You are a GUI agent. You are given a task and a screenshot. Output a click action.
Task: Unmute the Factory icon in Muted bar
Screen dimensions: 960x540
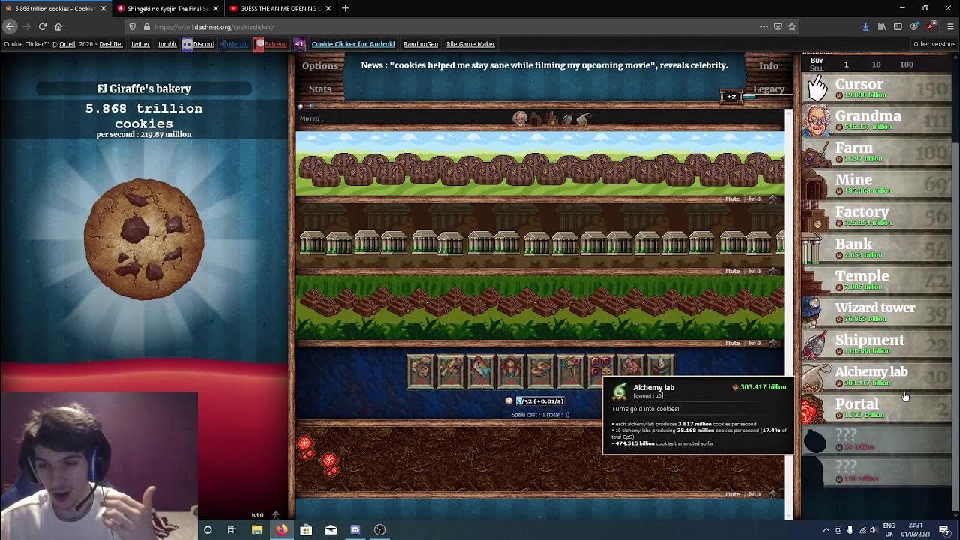click(552, 118)
